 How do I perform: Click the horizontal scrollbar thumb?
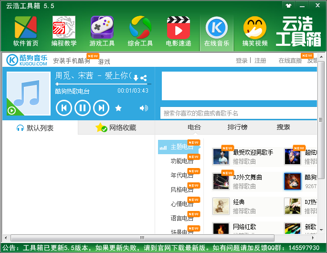tap(142, 238)
